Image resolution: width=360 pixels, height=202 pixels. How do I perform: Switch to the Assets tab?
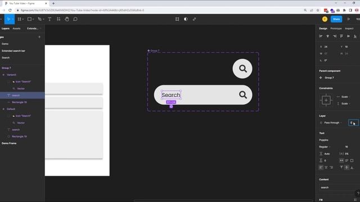16,29
